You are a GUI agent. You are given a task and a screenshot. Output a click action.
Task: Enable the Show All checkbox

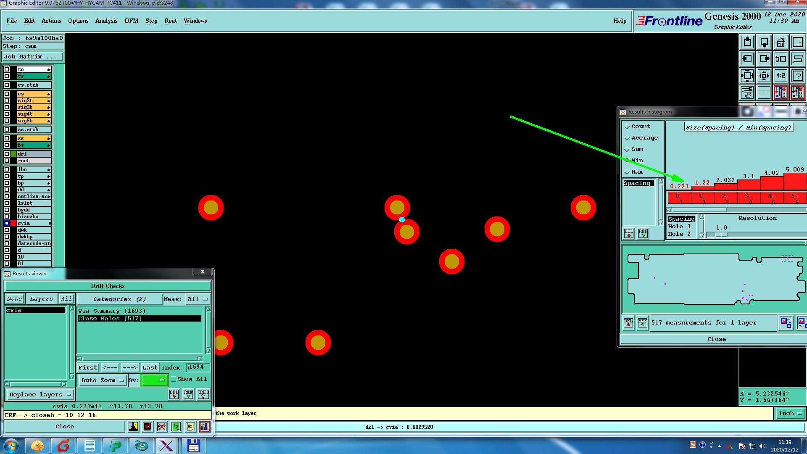pyautogui.click(x=174, y=379)
